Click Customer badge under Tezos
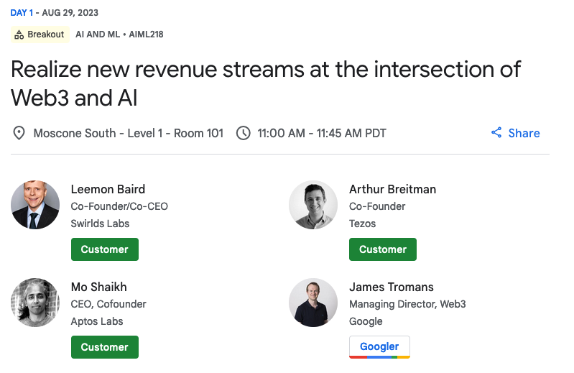Screen dimensions: 574x373 pos(383,249)
